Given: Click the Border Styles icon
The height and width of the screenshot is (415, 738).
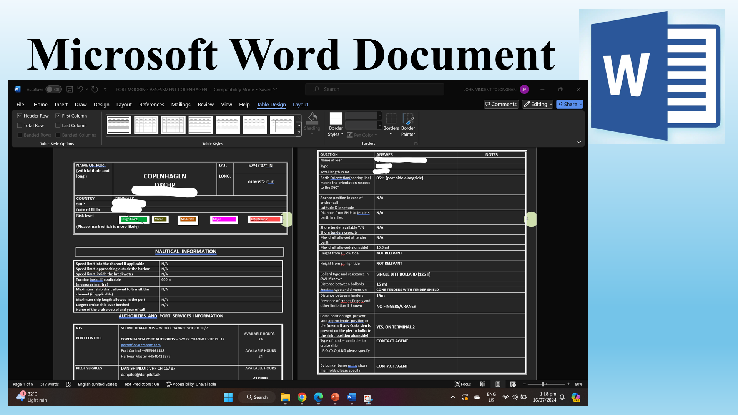Looking at the screenshot, I should click(336, 118).
